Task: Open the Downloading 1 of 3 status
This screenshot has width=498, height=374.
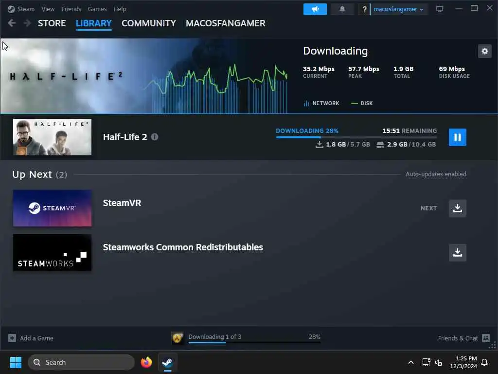Action: tap(214, 337)
